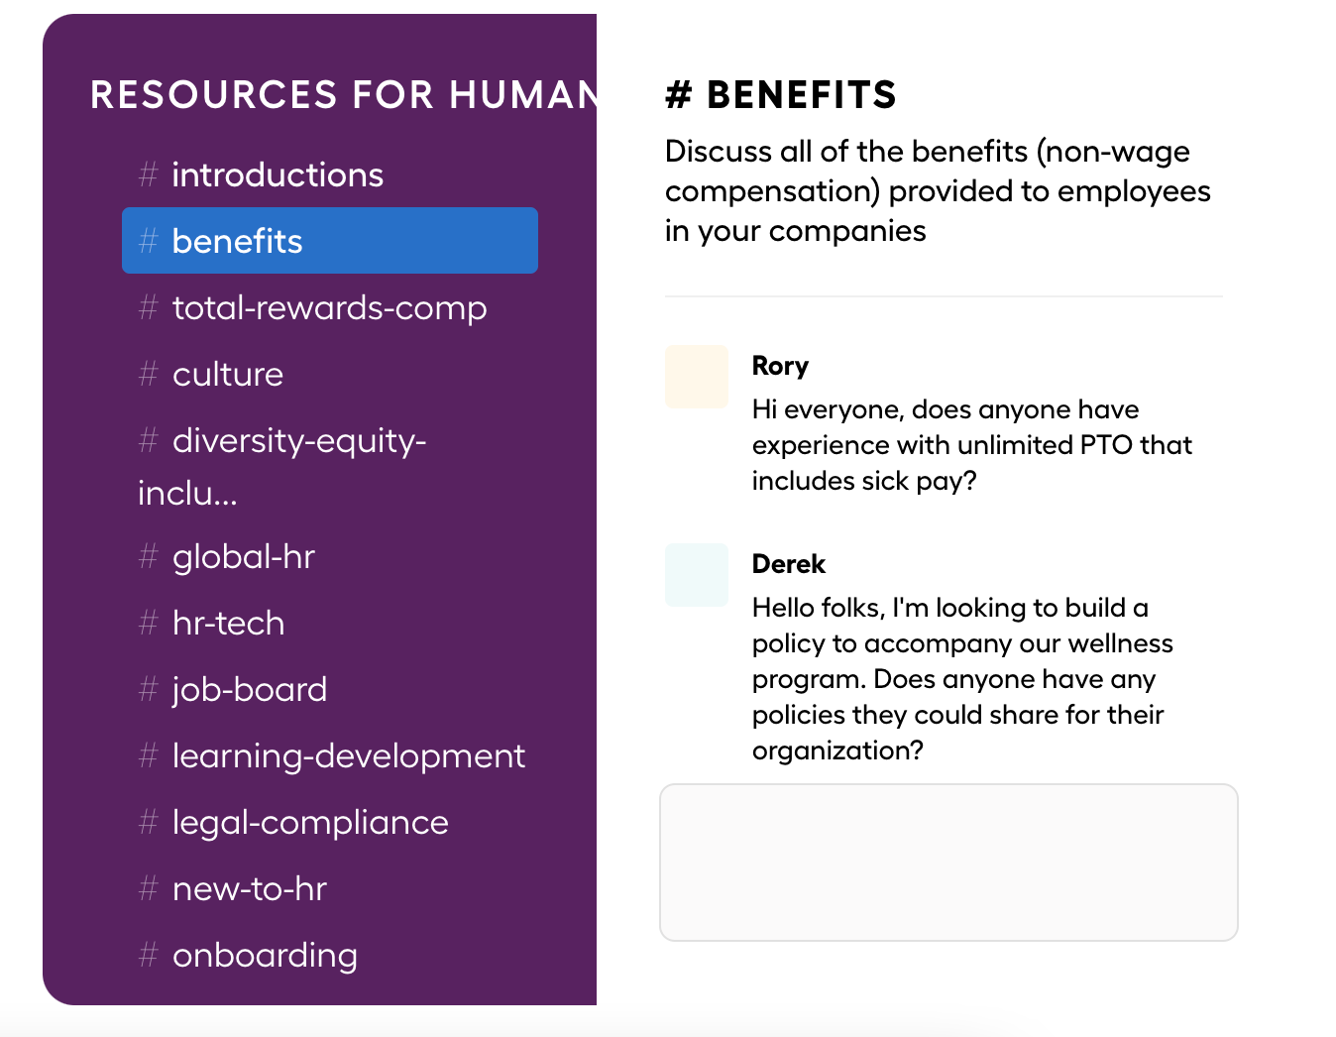Image resolution: width=1336 pixels, height=1037 pixels.
Task: Open the learning-development channel
Action: [348, 756]
